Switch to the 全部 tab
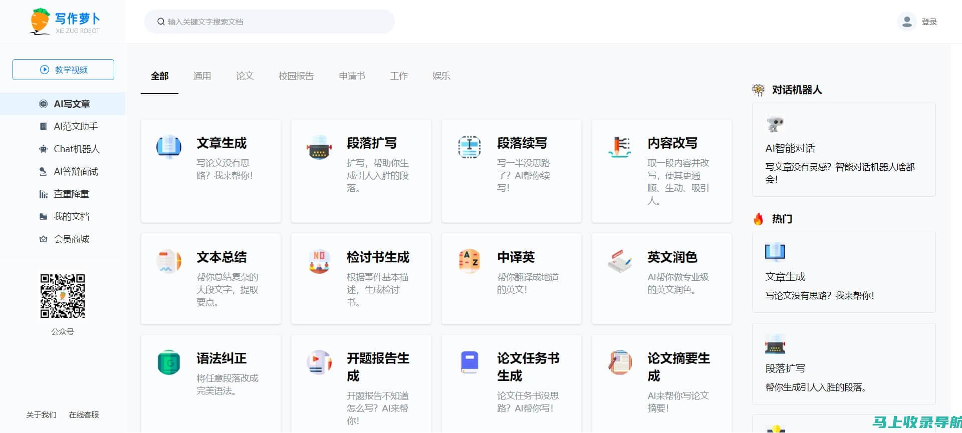This screenshot has height=433, width=962. pos(159,76)
